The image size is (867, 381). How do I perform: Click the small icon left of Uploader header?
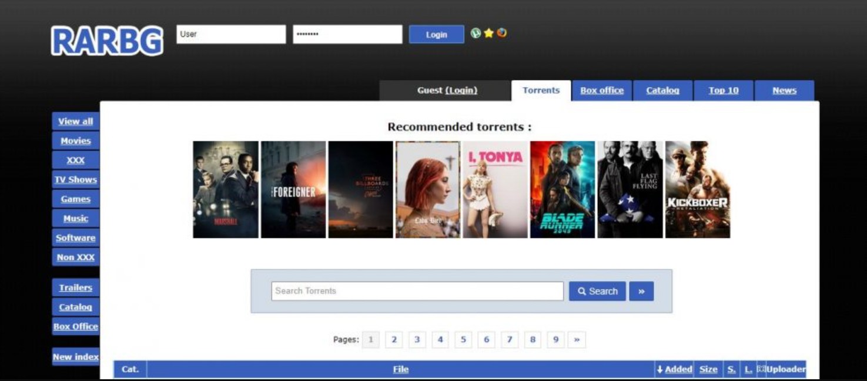(x=761, y=369)
